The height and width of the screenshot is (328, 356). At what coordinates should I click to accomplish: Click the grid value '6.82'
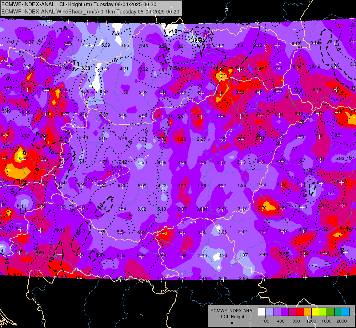pos(142,209)
